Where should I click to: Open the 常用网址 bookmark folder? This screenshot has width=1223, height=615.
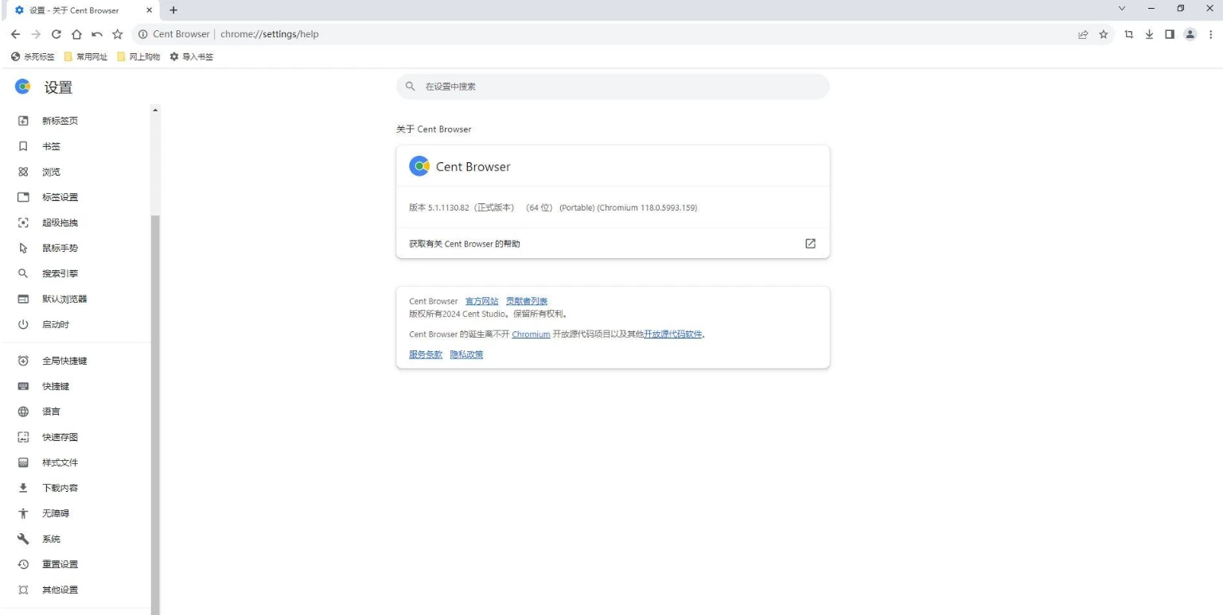(x=88, y=56)
